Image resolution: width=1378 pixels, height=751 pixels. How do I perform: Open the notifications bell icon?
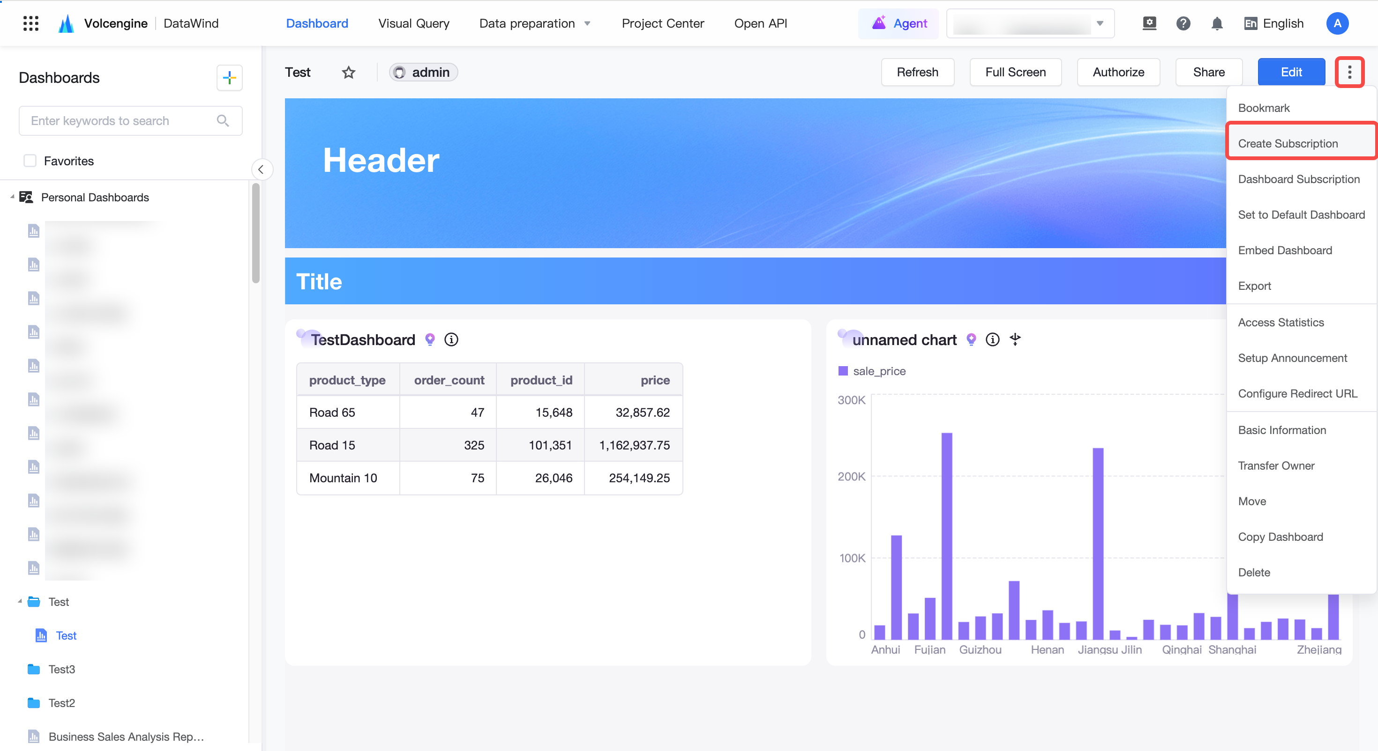(1217, 23)
